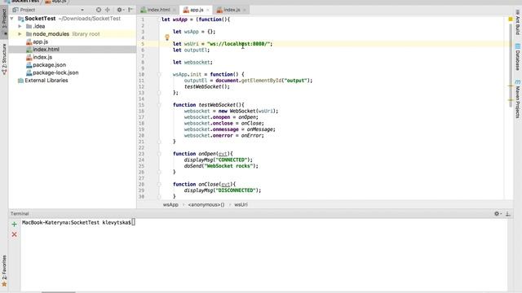Open the Project view dropdown
The image size is (522, 293).
[x=82, y=10]
